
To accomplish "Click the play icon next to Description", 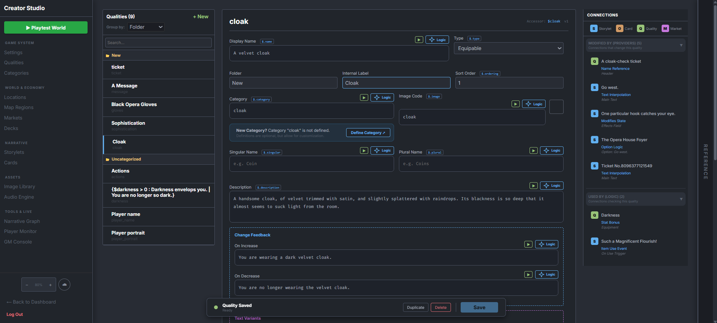I will [x=533, y=186].
